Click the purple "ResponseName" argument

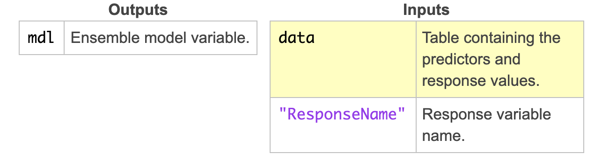pyautogui.click(x=343, y=114)
